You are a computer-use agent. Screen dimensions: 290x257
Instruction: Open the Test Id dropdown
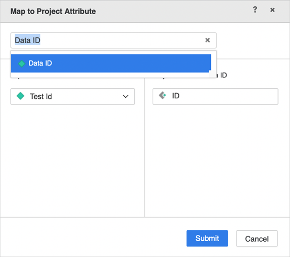coord(72,96)
